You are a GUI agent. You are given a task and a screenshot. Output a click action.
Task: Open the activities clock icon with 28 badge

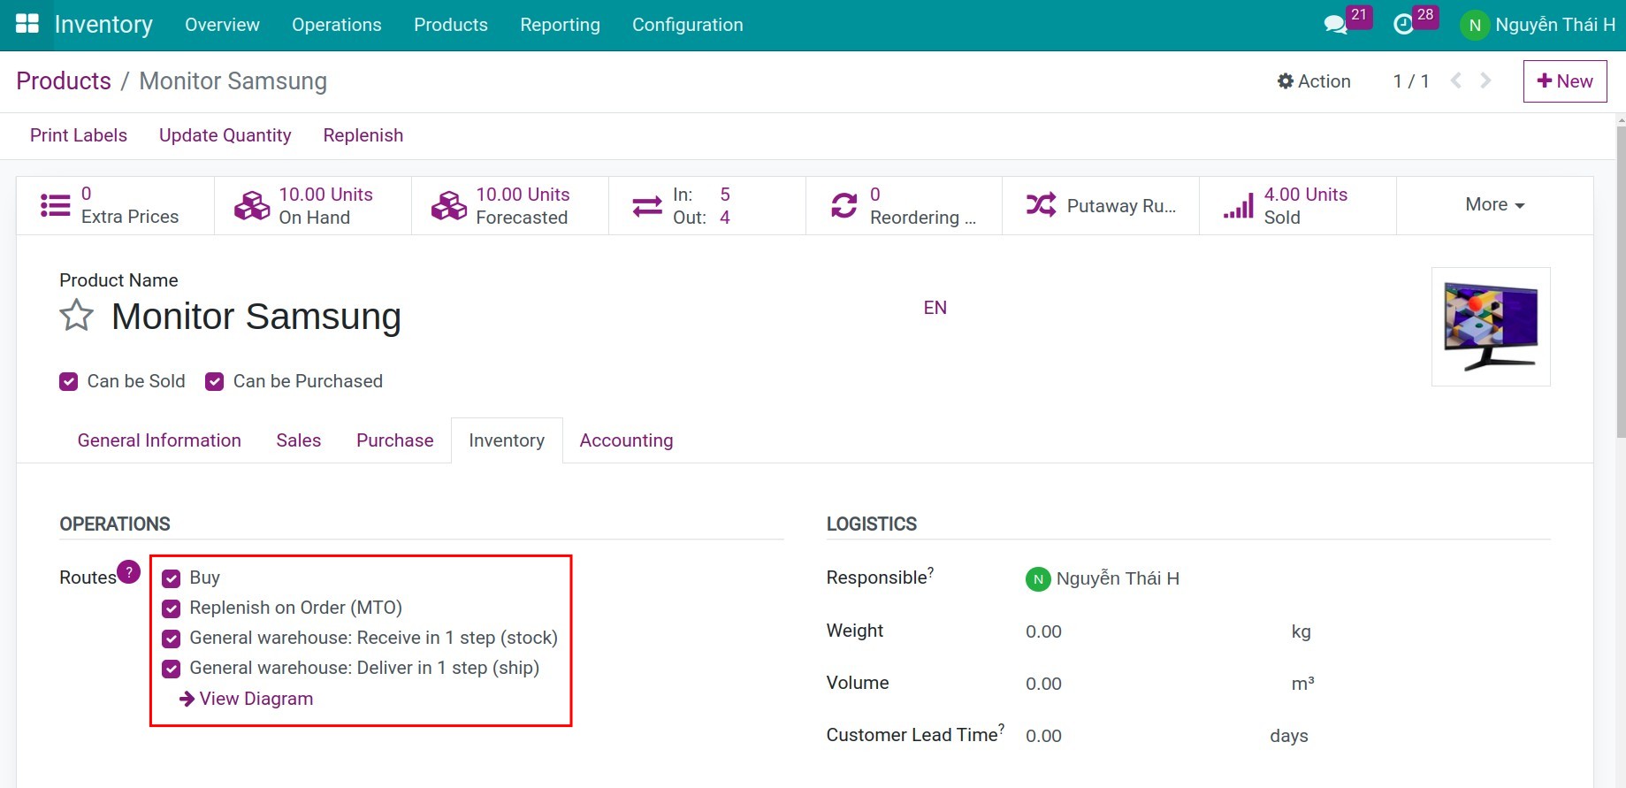(1403, 25)
